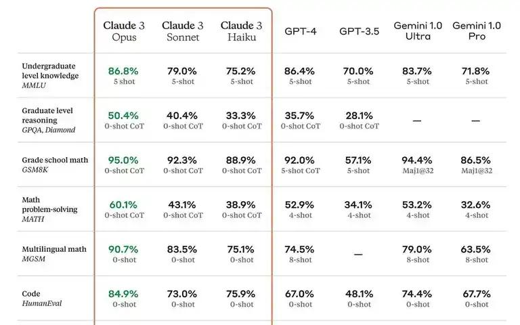Click the Claude 3 Haiku header
Image resolution: width=520 pixels, height=325 pixels.
242,31
